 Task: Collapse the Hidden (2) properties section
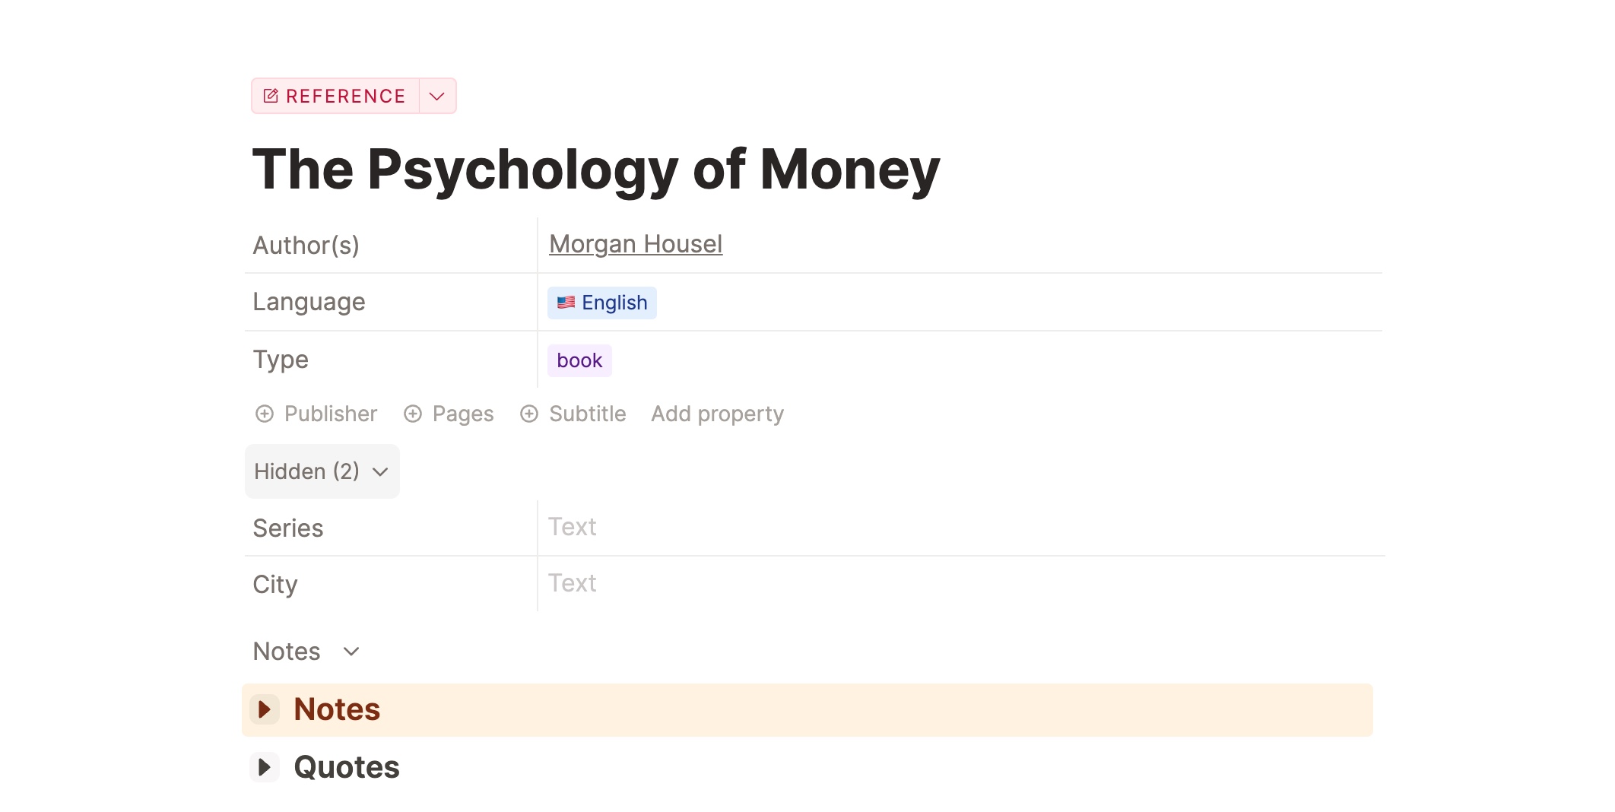[322, 471]
